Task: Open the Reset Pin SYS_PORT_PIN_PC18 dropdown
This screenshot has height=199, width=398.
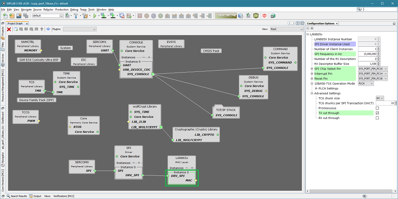Action: pyautogui.click(x=372, y=79)
